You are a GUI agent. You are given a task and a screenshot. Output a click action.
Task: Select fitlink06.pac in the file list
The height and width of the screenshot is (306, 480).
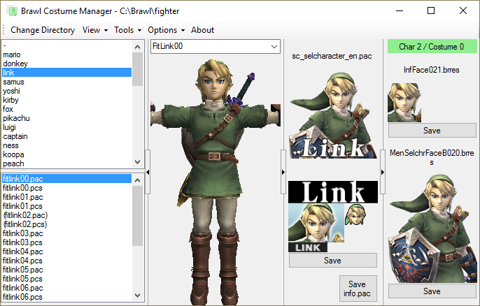pos(66,288)
